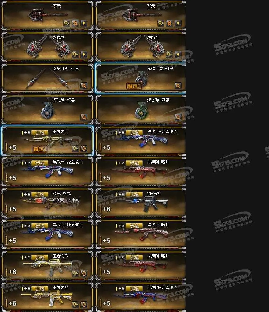Click the 步枪 tag on 火麒麟-能量核心
The width and height of the screenshot is (269, 312).
pos(134,289)
